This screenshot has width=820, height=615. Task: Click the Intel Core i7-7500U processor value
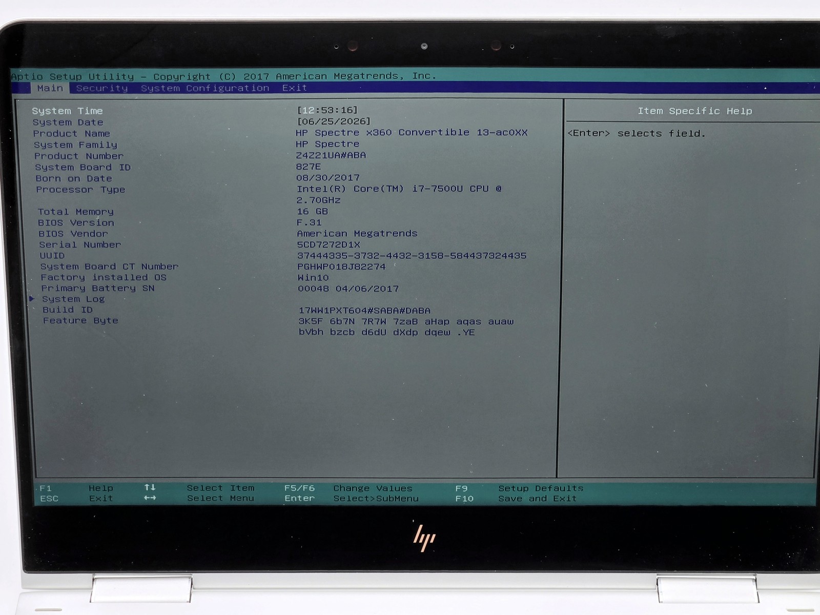pos(399,194)
